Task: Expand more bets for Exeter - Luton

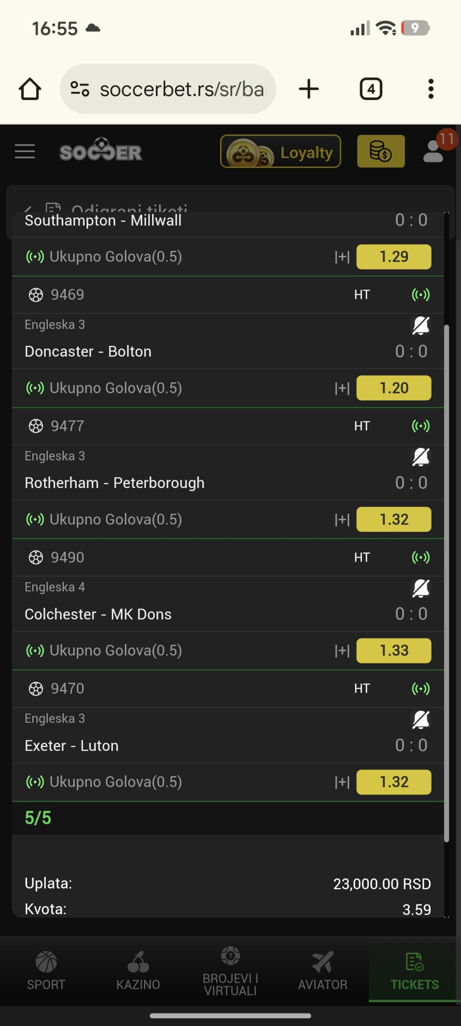Action: (342, 782)
